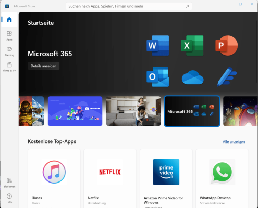
Task: Click the Word icon in banner
Action: click(158, 45)
